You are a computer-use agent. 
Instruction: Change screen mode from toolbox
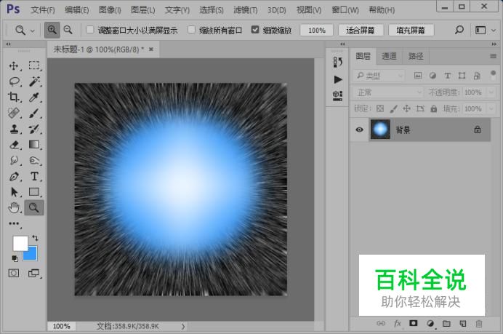pos(33,274)
